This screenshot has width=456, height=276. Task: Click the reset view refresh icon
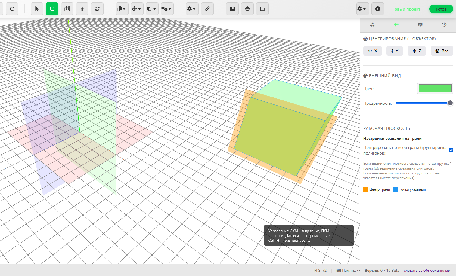click(x=12, y=9)
